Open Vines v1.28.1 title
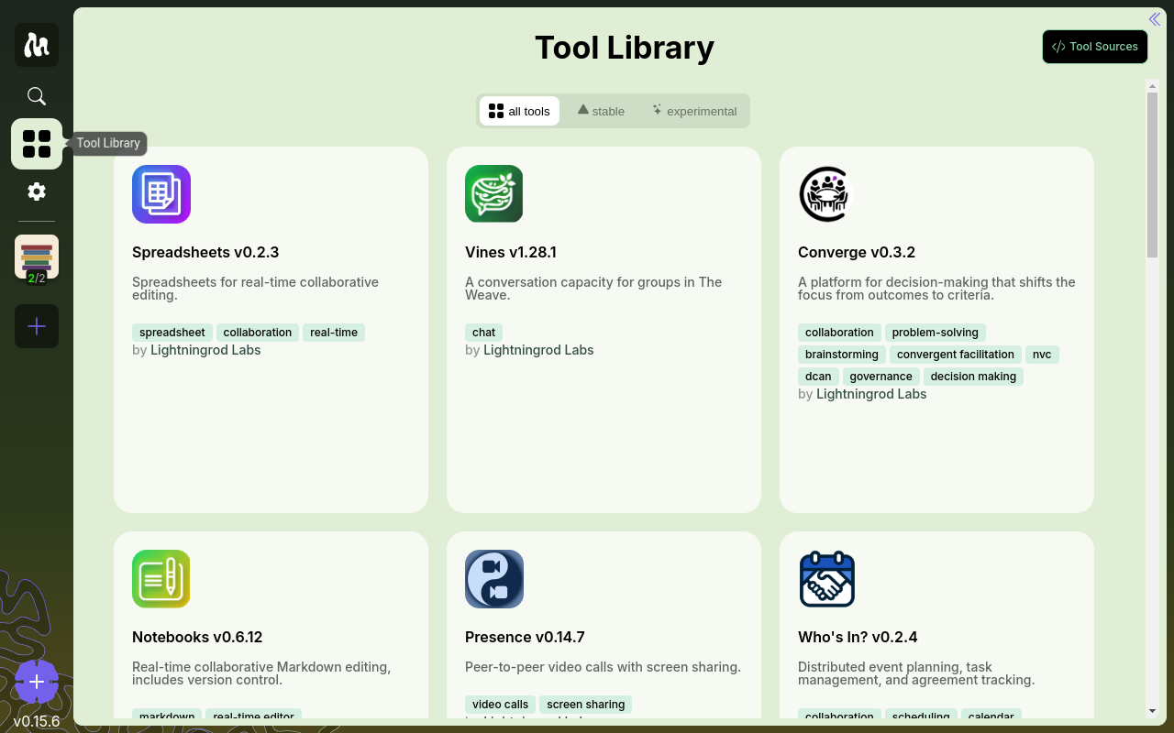 tap(511, 252)
